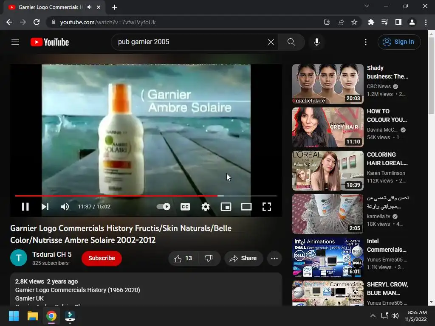This screenshot has height=326, width=435.
Task: Open a new browser tab
Action: pos(115,7)
